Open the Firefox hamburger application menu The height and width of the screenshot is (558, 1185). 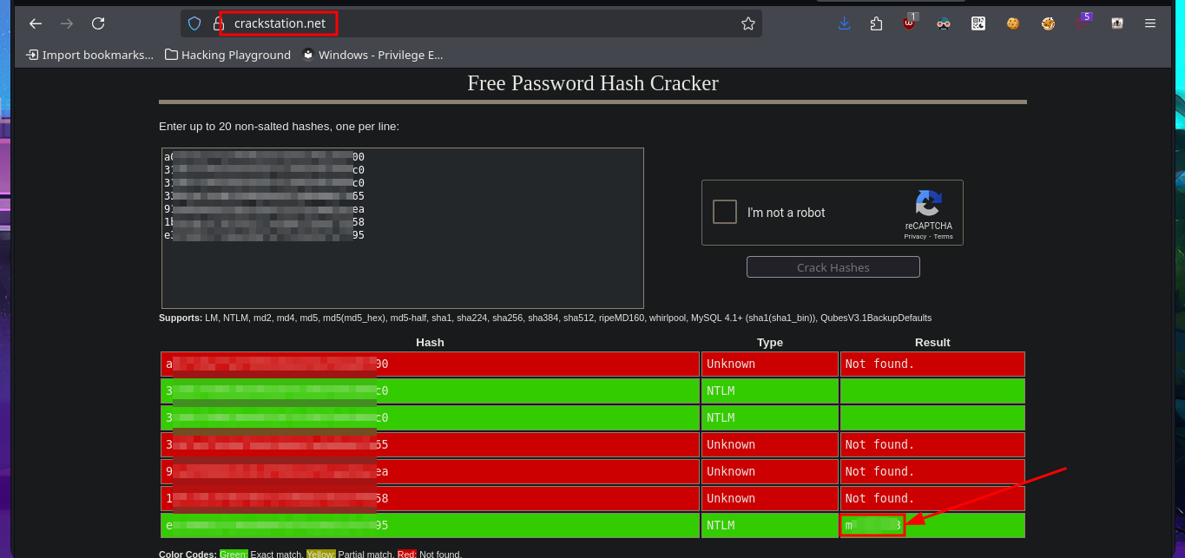click(x=1150, y=23)
